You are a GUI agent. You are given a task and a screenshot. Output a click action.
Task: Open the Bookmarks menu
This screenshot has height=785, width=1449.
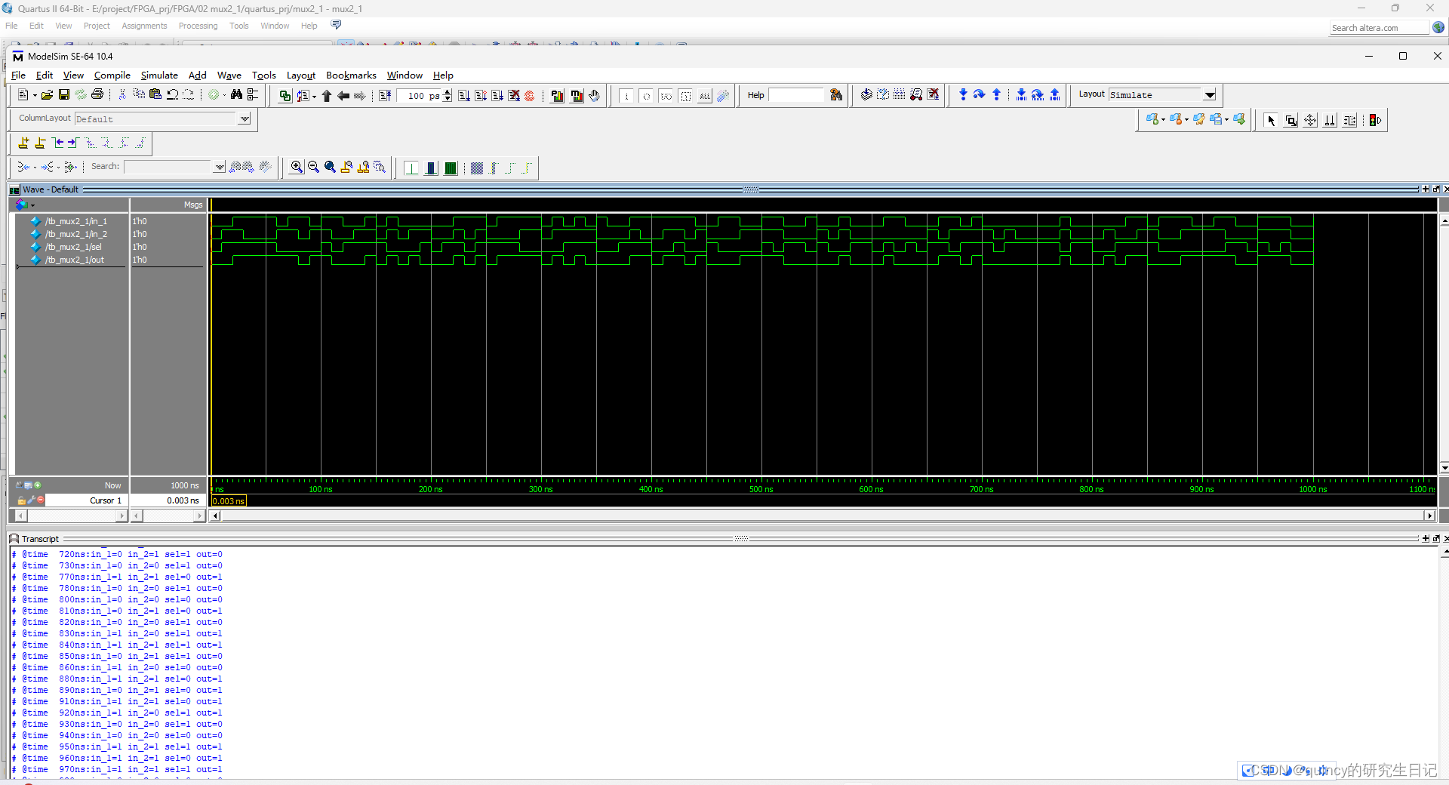[x=350, y=75]
